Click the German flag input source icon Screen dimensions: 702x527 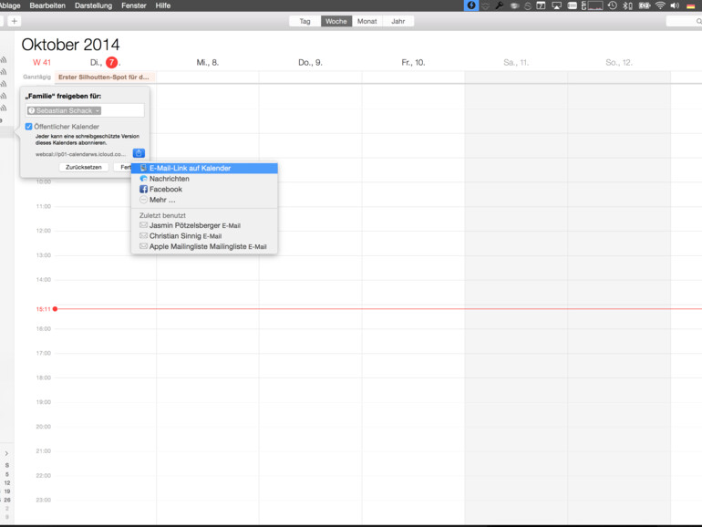click(691, 5)
